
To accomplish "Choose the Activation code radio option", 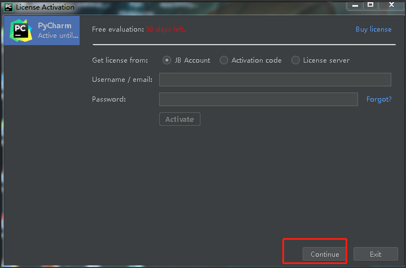I will (x=224, y=60).
